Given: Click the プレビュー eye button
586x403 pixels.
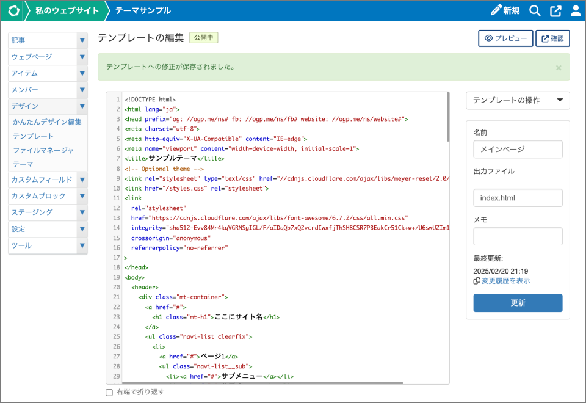Looking at the screenshot, I should [505, 38].
